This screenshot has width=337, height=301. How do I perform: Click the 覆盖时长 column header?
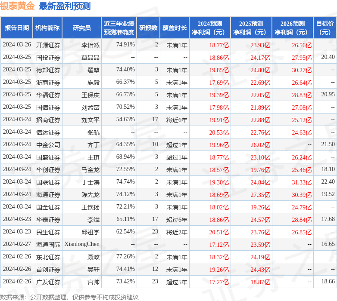pyautogui.click(x=175, y=28)
